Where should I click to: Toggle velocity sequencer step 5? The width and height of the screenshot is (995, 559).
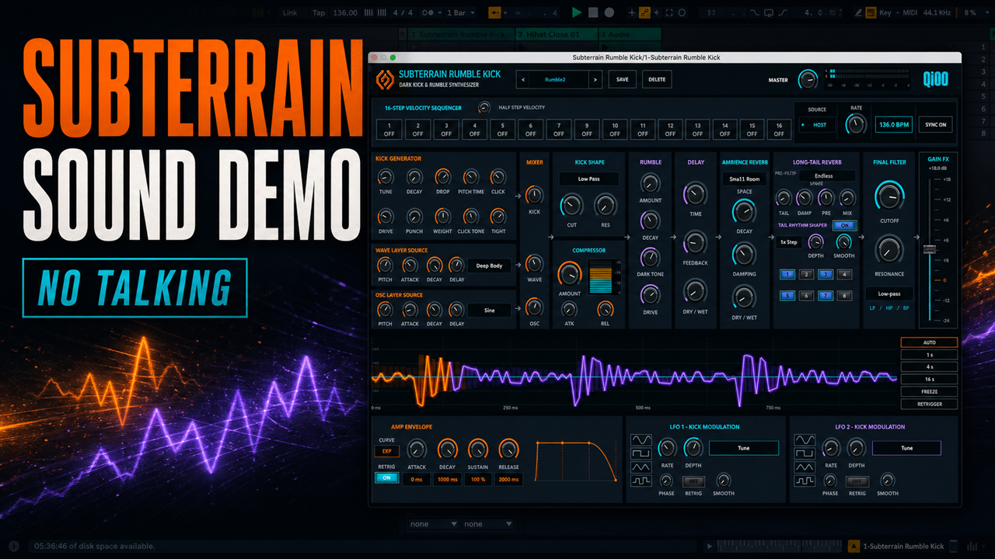(502, 129)
